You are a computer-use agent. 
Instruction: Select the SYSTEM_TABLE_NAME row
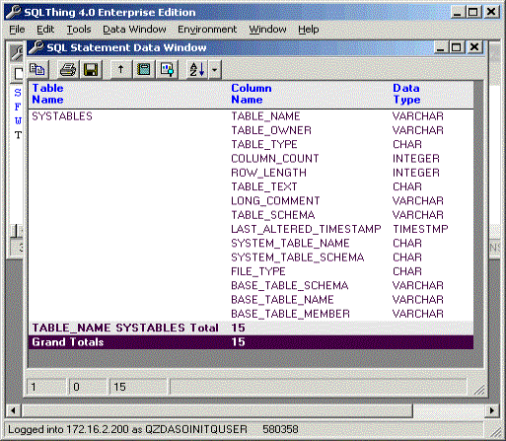tap(251, 243)
